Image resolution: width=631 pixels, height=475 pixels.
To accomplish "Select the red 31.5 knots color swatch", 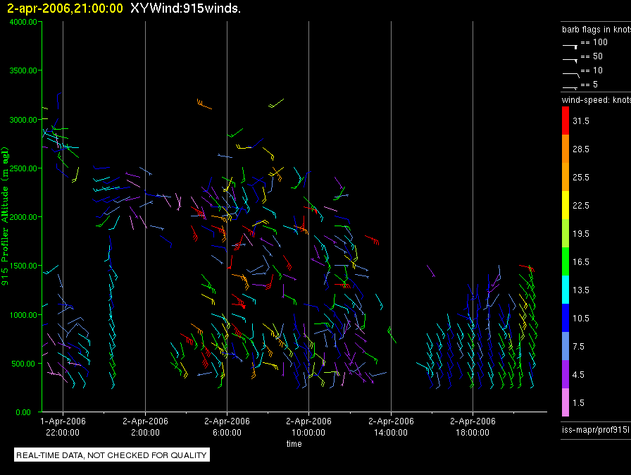I will pos(566,121).
